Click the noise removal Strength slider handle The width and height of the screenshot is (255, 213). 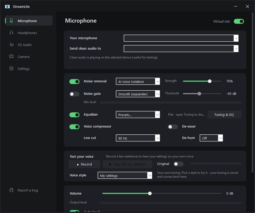click(210, 81)
